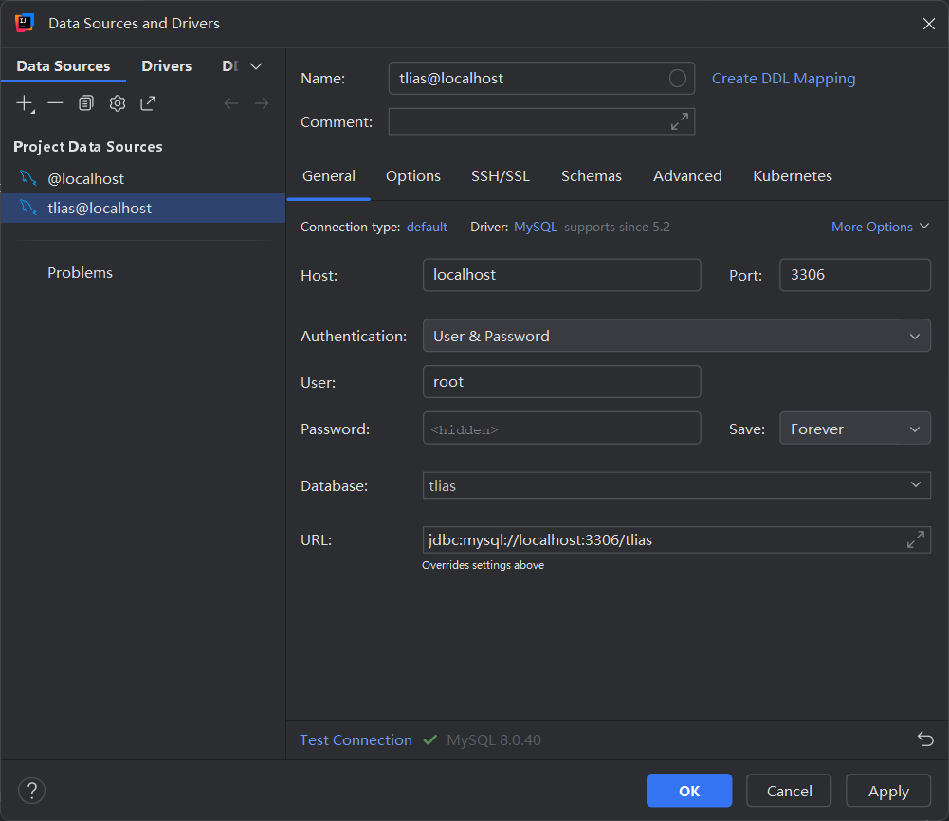
Task: Open data source properties gear icon
Action: point(118,103)
